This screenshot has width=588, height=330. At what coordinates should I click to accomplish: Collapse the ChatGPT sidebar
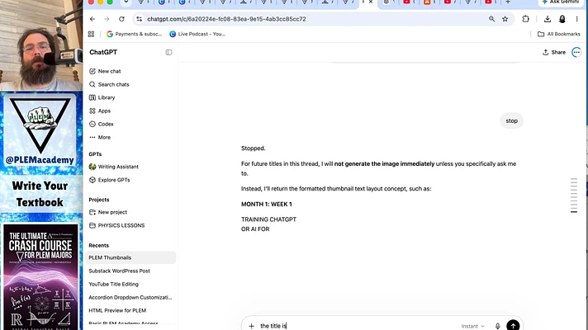click(168, 53)
